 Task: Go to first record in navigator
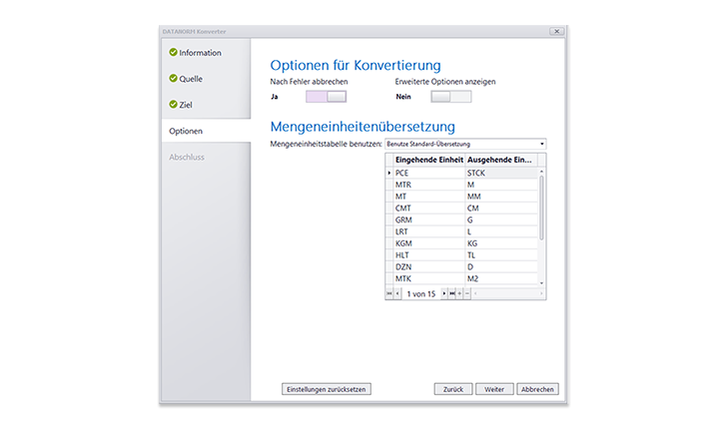click(389, 293)
